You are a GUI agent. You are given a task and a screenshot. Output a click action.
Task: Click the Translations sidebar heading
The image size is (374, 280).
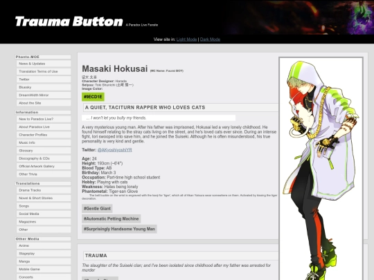coord(43,183)
